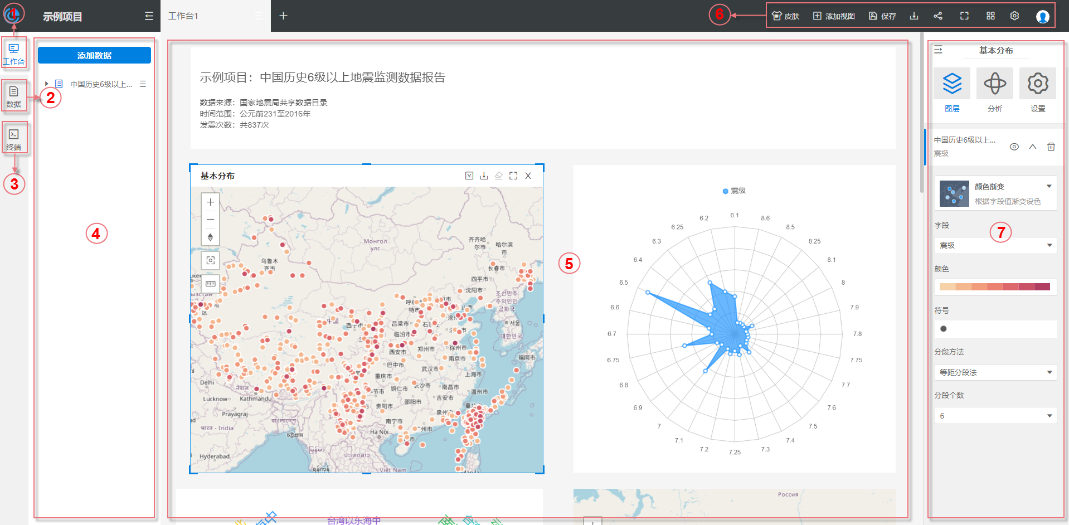Zoom in on the map with plus button
Screen dimensions: 1069x525
point(210,202)
